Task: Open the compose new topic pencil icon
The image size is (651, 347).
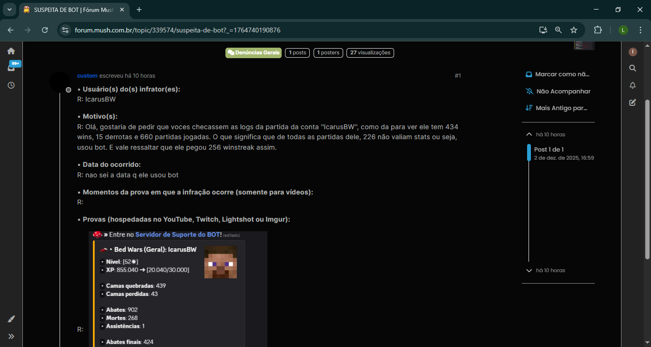Action: (x=633, y=102)
